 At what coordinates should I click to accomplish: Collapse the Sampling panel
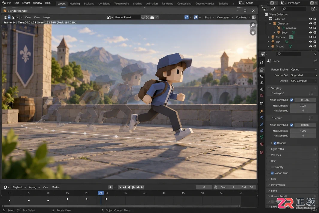click(x=291, y=88)
